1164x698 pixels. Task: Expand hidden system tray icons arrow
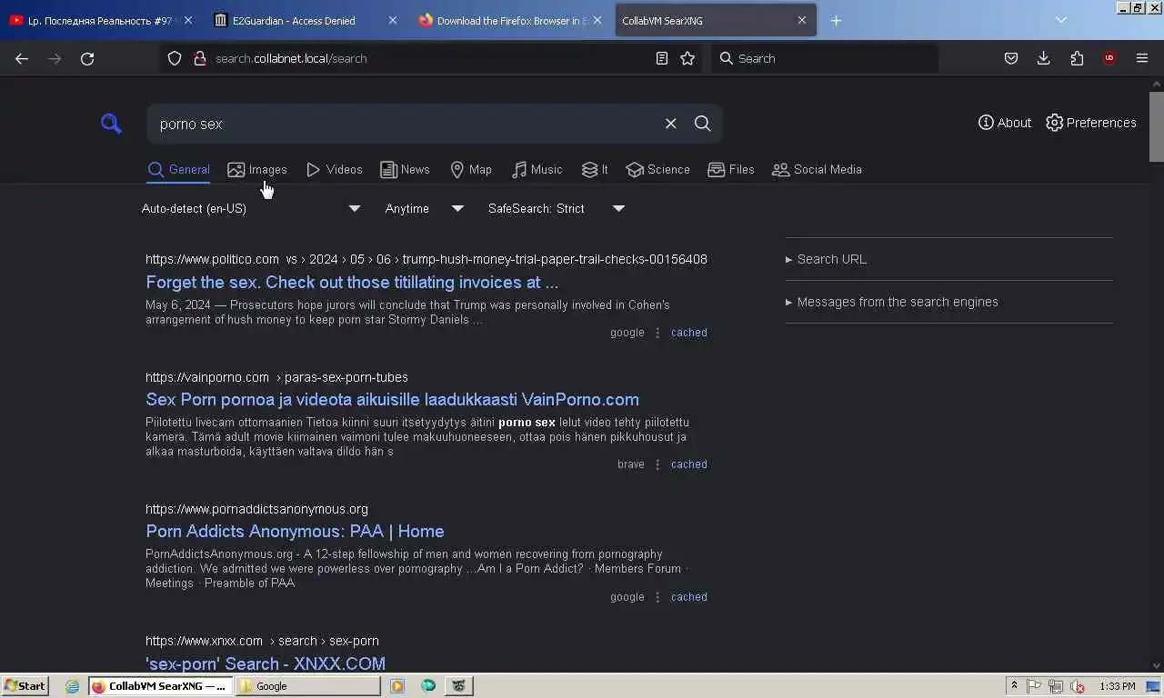tap(1014, 686)
